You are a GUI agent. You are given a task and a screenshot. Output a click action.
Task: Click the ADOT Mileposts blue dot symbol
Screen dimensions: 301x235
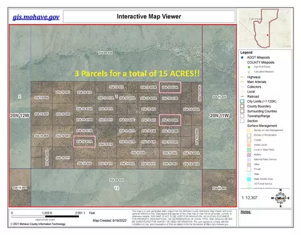(242, 57)
